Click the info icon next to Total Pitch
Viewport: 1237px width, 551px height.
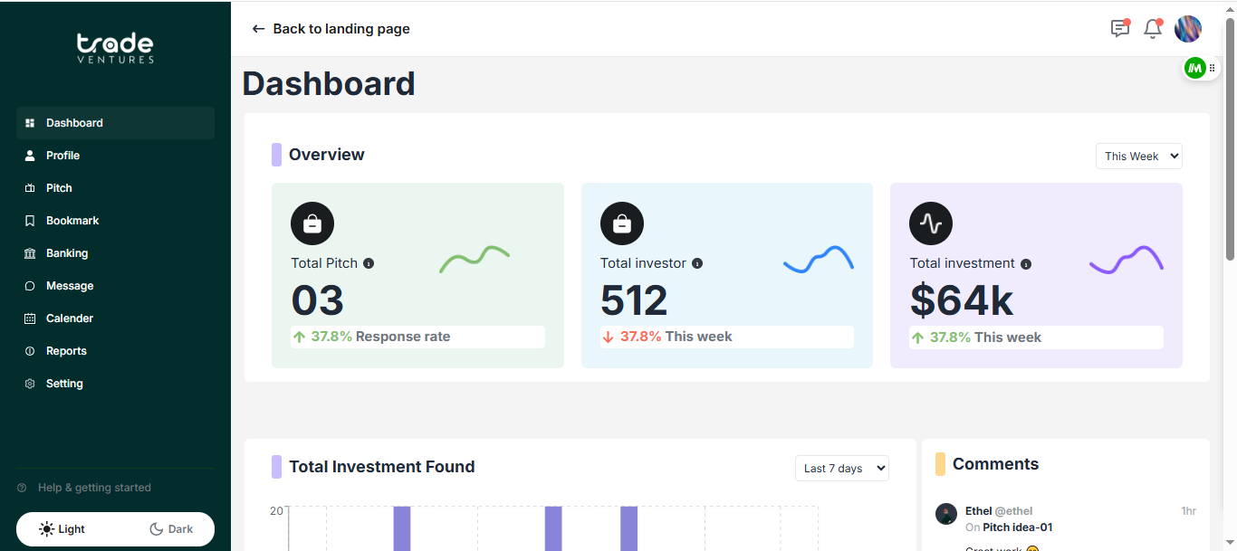click(x=369, y=262)
